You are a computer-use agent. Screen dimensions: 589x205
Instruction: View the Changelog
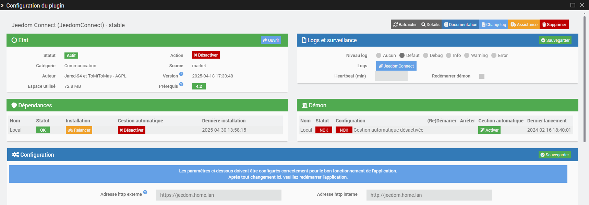tap(494, 24)
